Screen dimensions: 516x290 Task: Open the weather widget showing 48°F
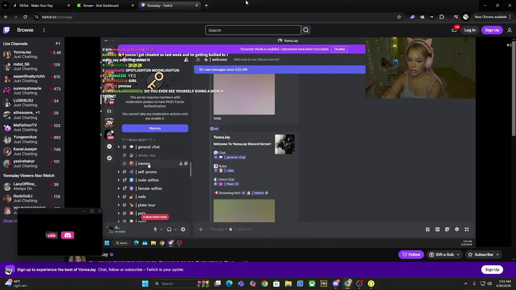[15, 283]
